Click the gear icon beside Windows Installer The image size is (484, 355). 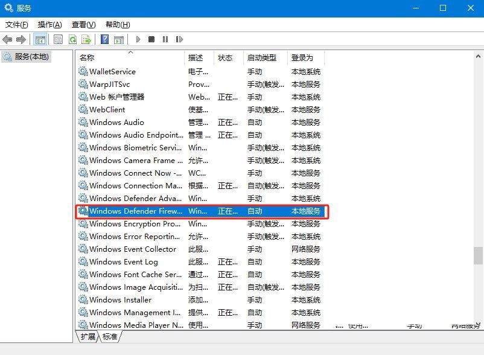click(83, 299)
